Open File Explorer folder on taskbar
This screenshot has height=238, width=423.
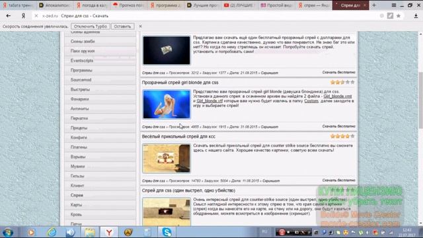click(x=90, y=232)
